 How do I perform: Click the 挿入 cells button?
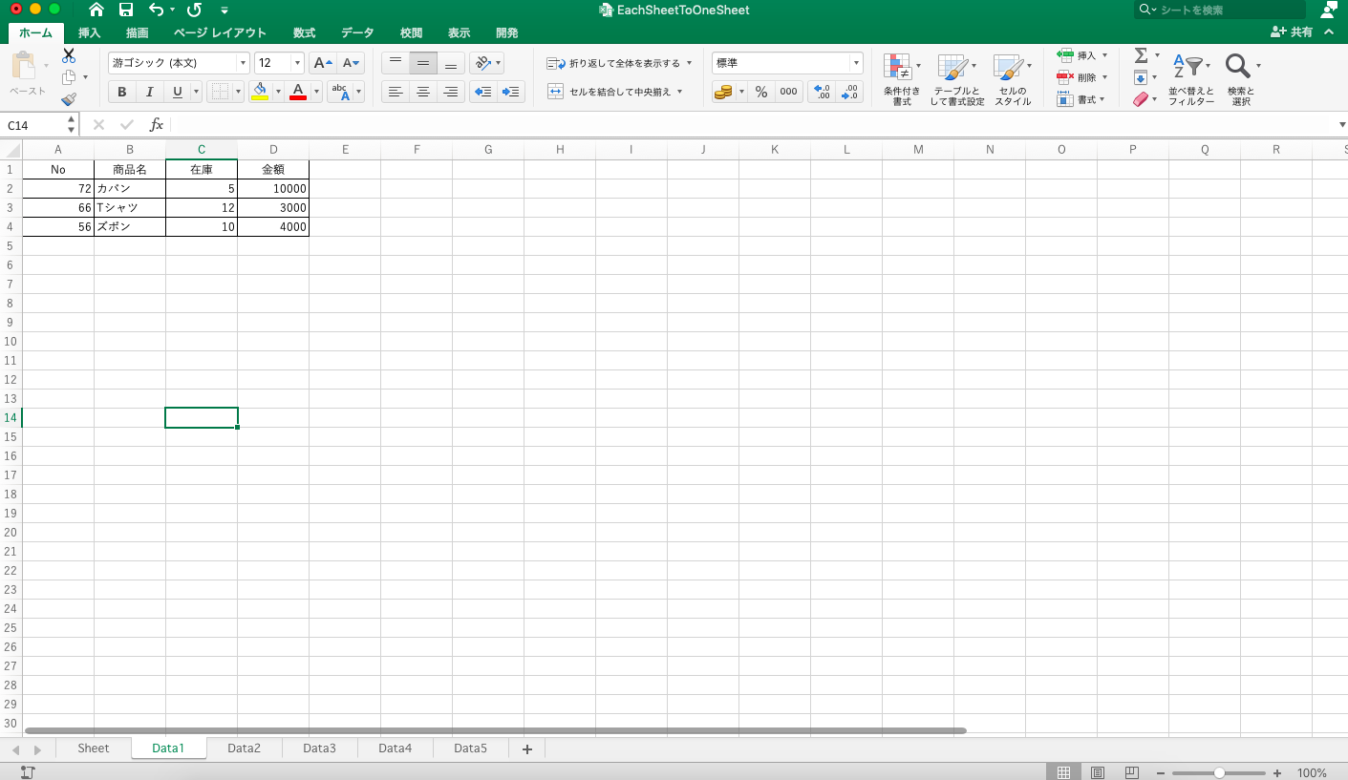(1082, 55)
